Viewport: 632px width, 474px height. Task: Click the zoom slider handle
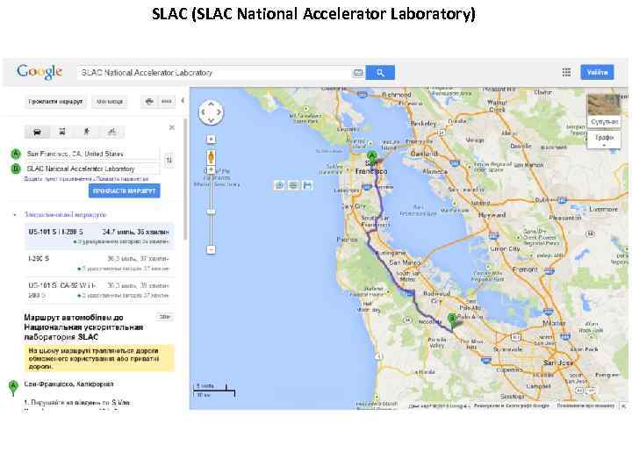(211, 212)
